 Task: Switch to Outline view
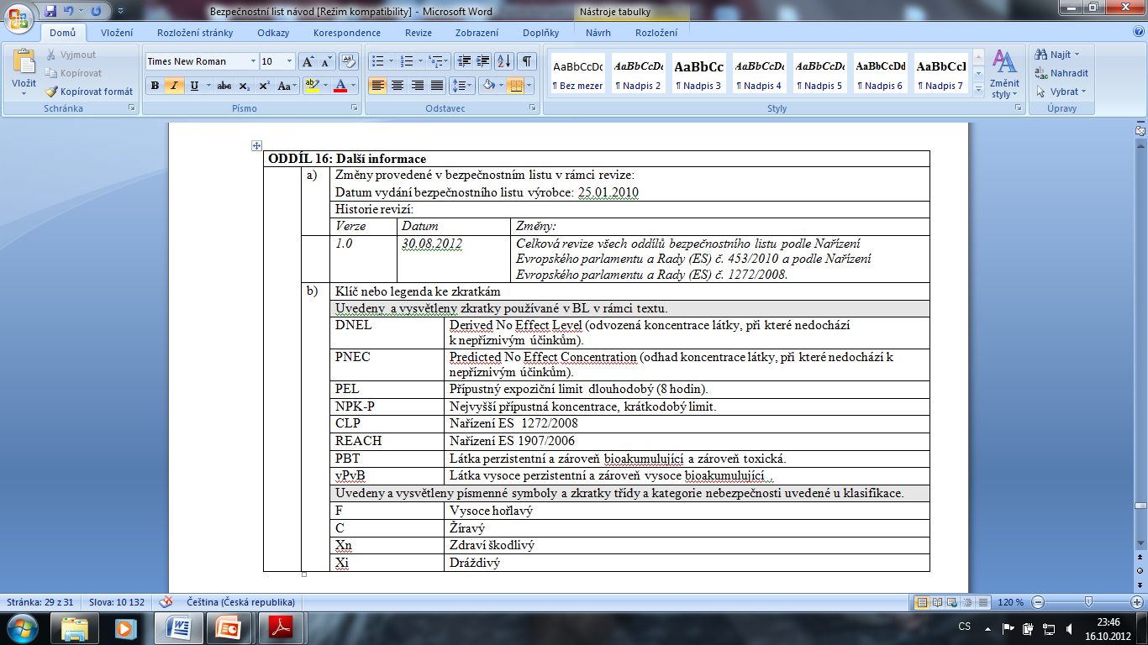pos(966,602)
